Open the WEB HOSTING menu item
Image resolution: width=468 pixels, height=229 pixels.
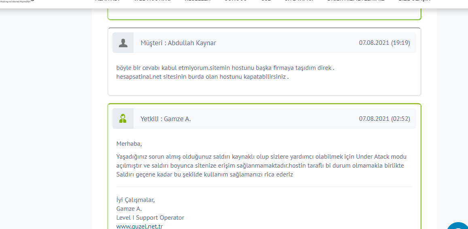pos(152,0)
